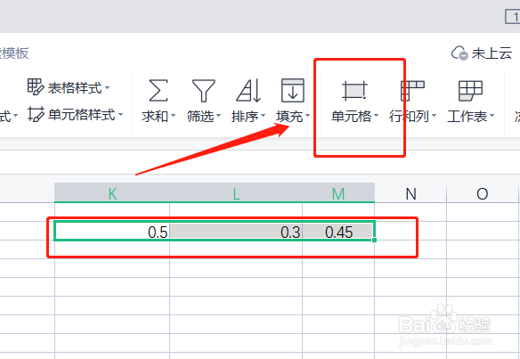Select column L header

[x=236, y=193]
